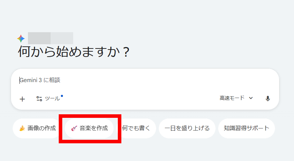
Task: Click the microphone icon for voice input
Action: (x=268, y=98)
